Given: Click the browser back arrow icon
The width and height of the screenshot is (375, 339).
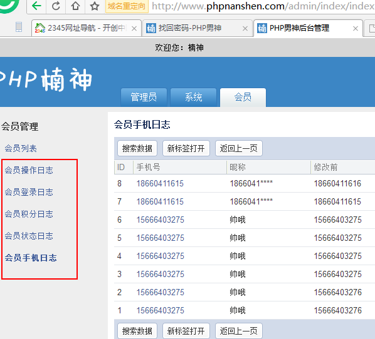Looking at the screenshot, I should [x=36, y=6].
